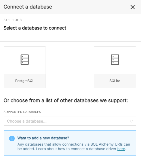
Task: Click the blue info circle icon
Action: 12,138
